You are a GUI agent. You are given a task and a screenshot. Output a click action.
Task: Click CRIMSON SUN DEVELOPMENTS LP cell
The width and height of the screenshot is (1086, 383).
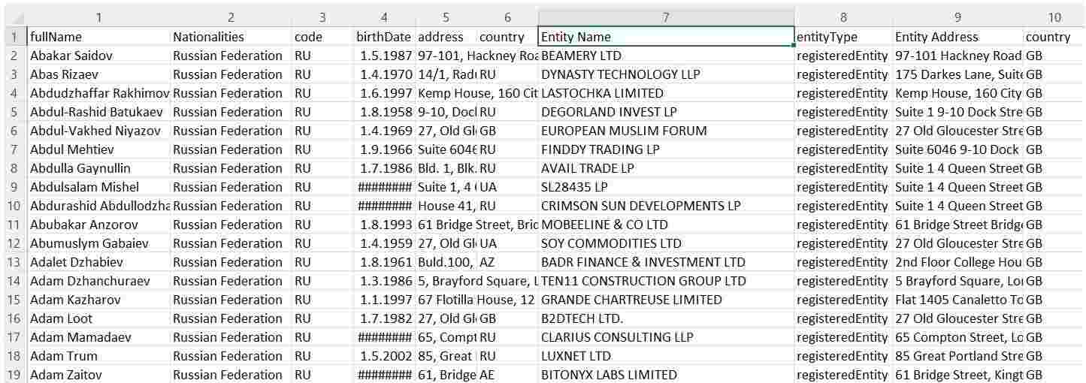pyautogui.click(x=666, y=206)
